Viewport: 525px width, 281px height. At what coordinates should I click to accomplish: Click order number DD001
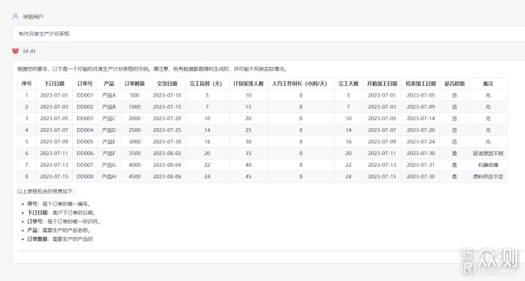85,95
